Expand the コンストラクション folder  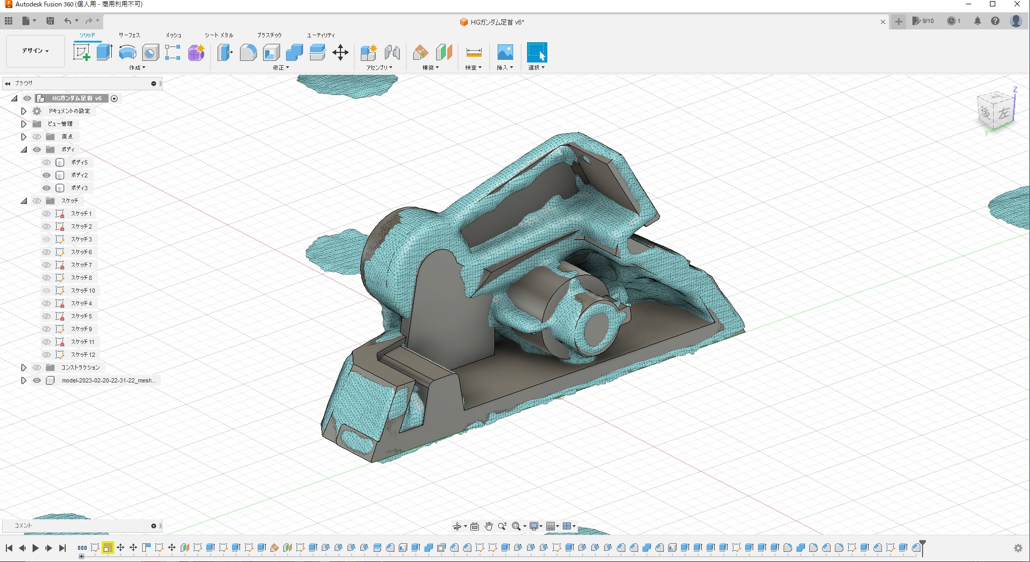tap(24, 368)
